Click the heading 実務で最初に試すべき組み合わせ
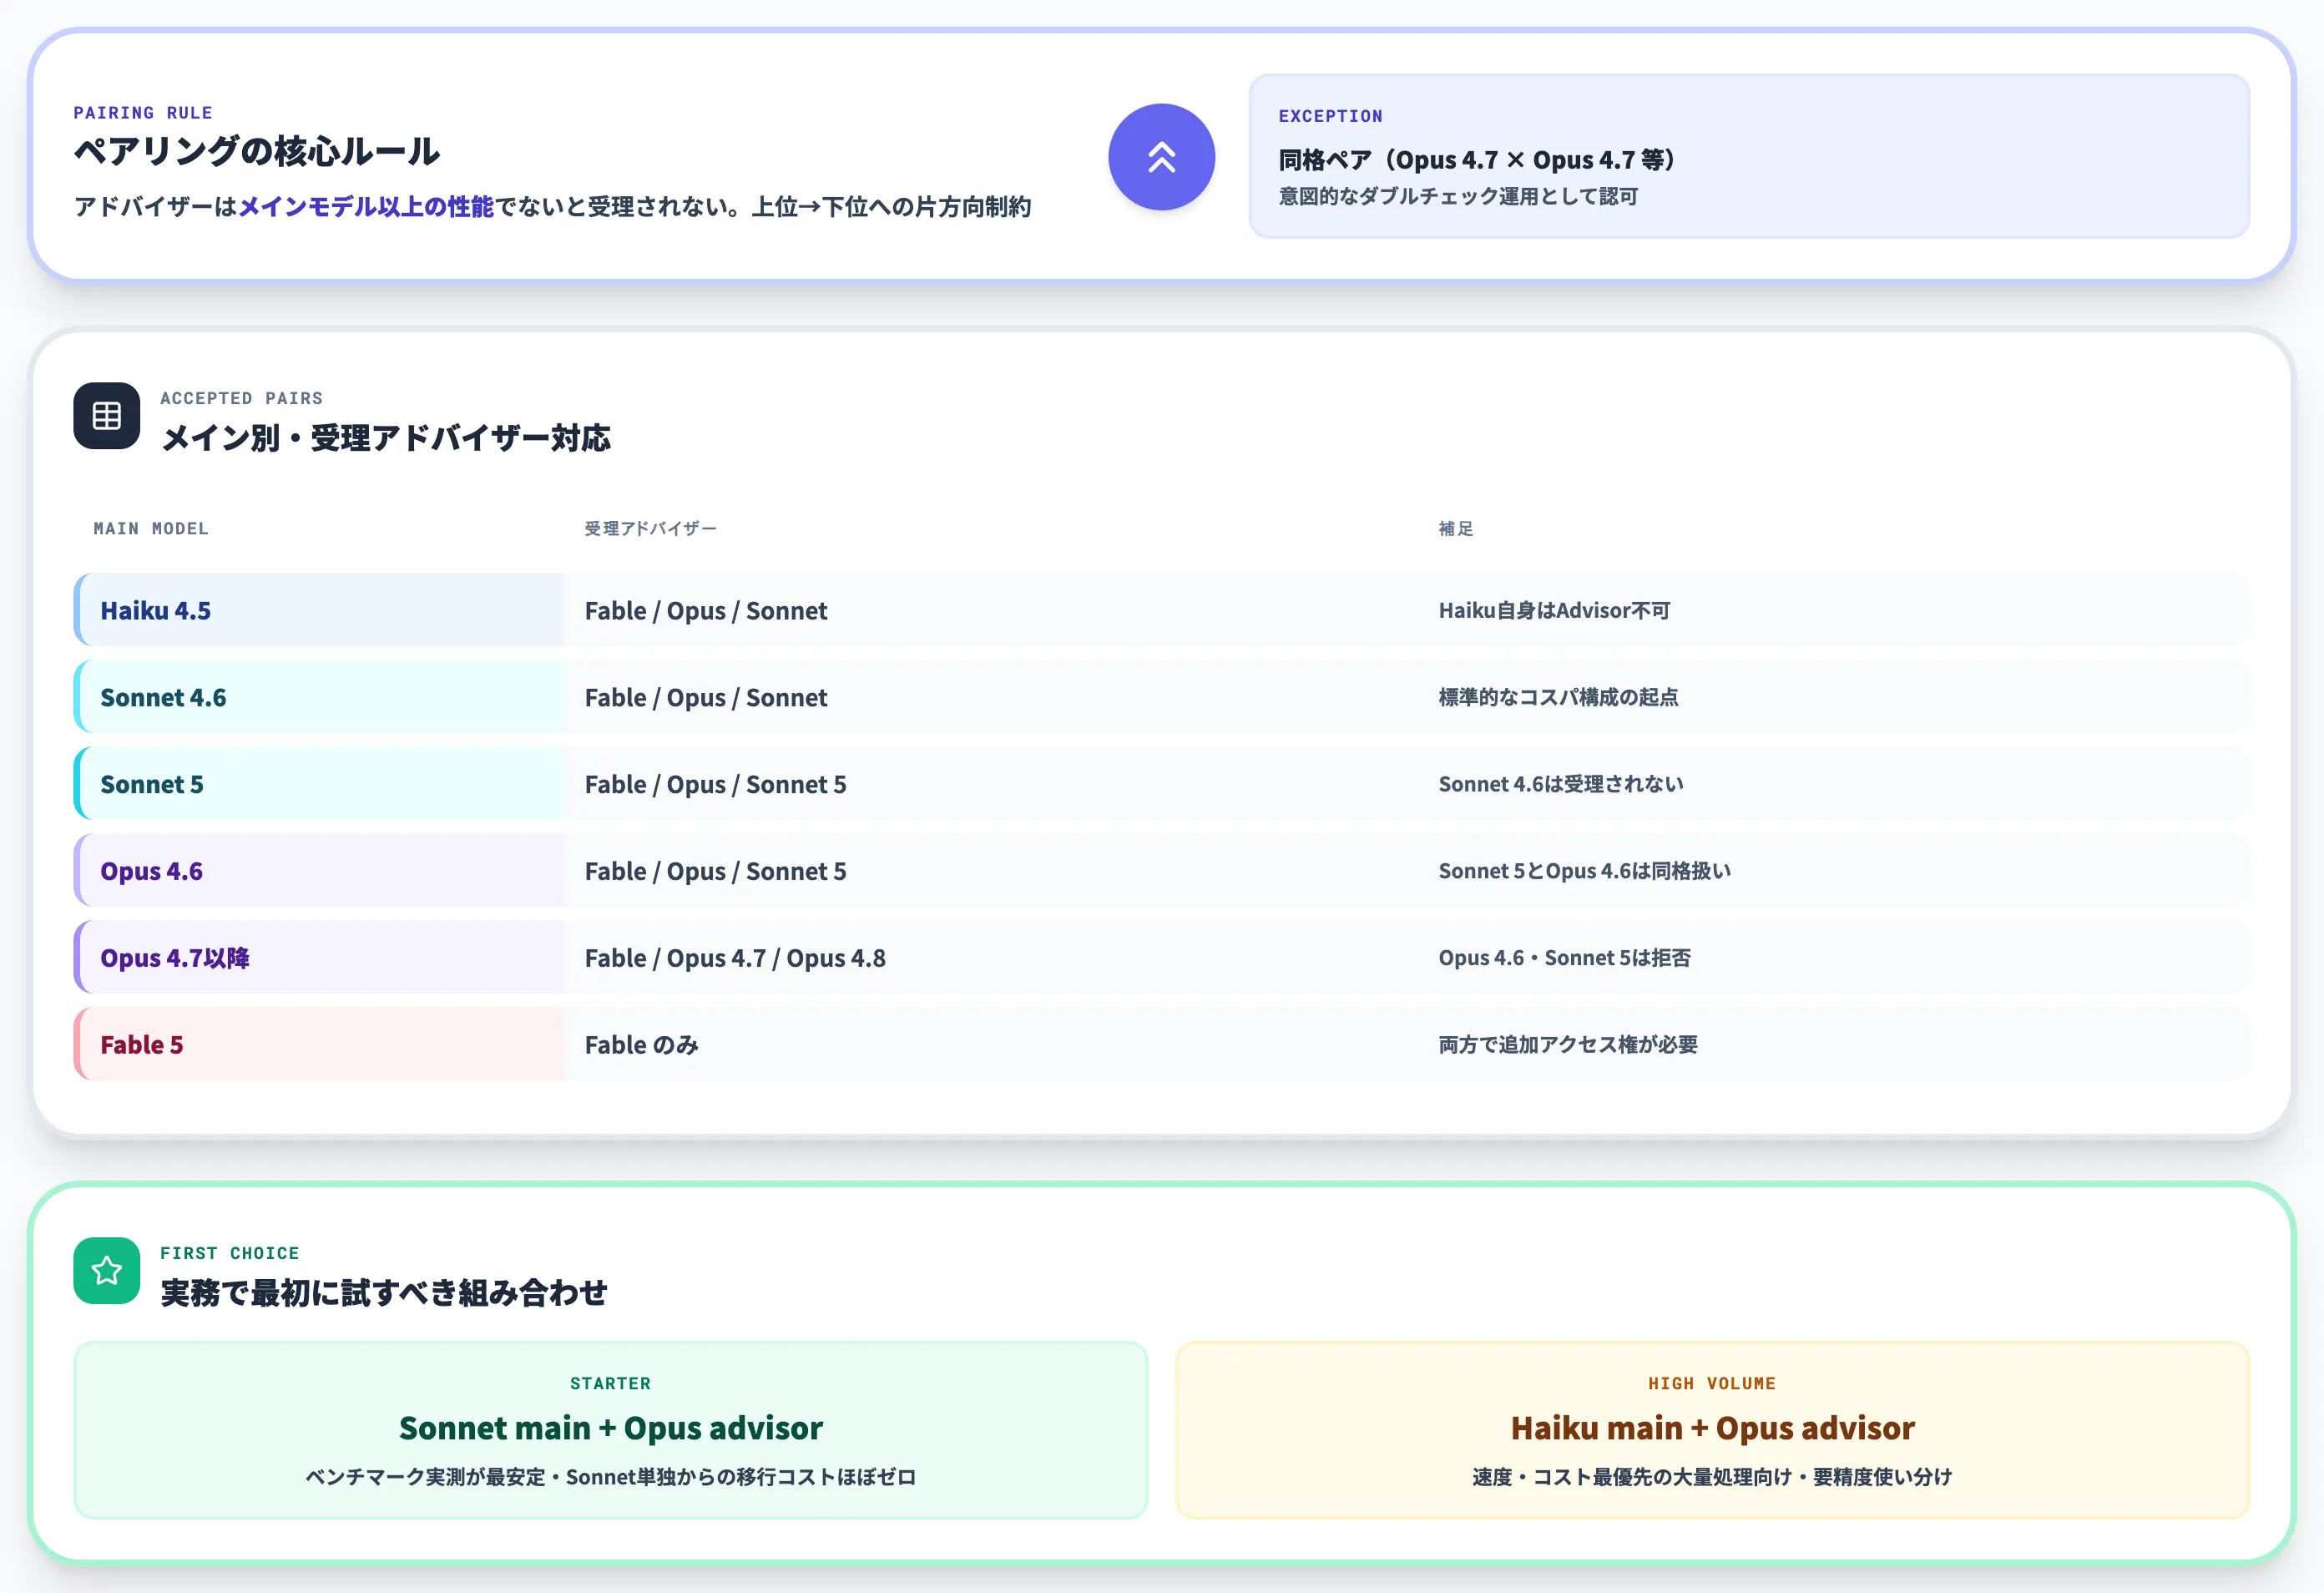2324x1593 pixels. tap(383, 1293)
